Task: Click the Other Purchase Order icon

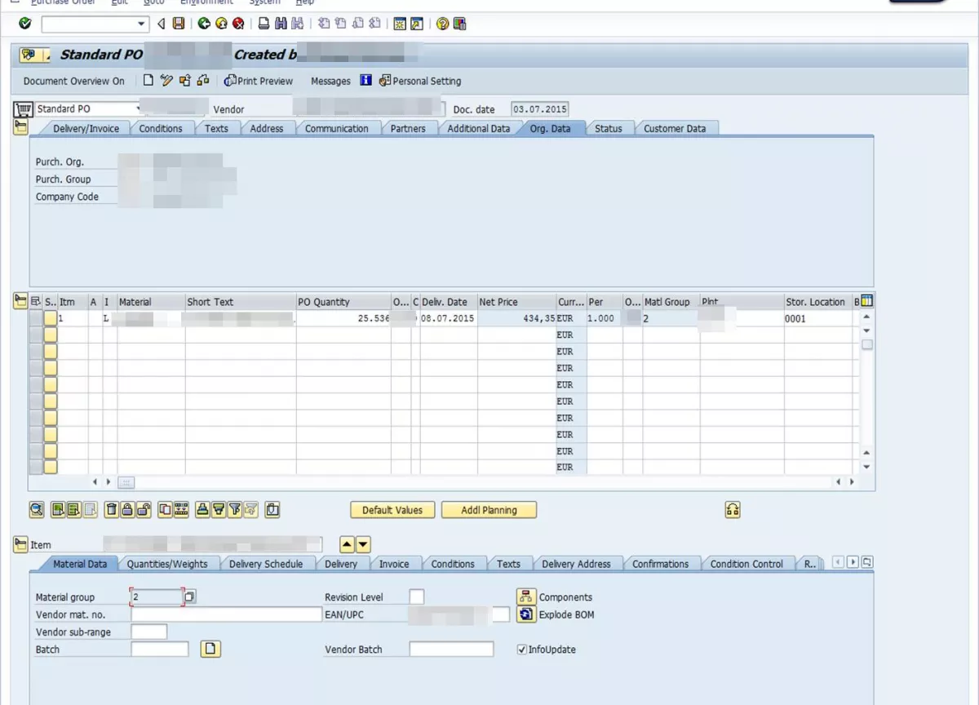Action: point(185,80)
